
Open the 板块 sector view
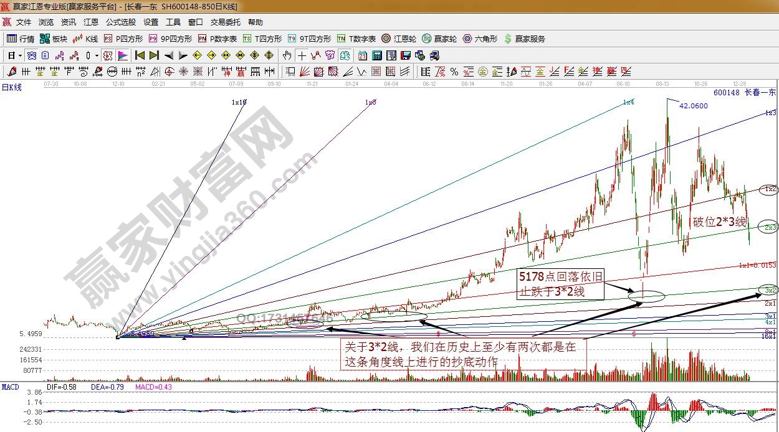tap(54, 39)
